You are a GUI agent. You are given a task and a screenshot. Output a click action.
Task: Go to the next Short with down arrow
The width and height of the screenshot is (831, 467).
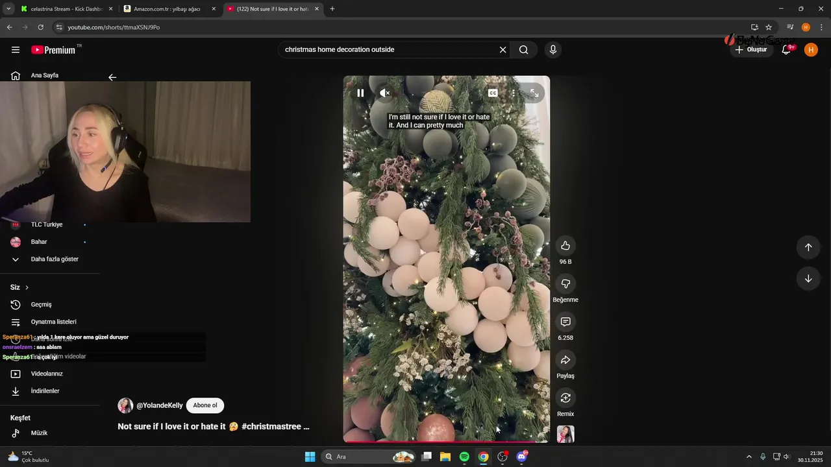click(808, 279)
